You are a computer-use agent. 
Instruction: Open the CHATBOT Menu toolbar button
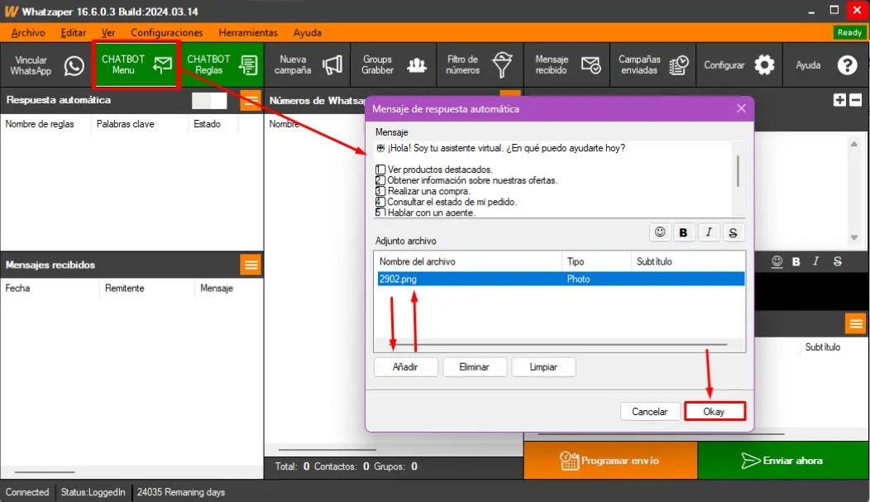(x=136, y=65)
